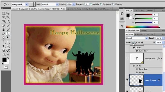This screenshot has height=92, width=165.
Task: Select the Hand tool
Action: 4,54
